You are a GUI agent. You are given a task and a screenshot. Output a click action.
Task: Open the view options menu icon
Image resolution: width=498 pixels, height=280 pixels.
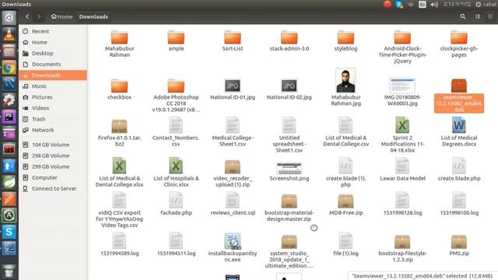[490, 16]
